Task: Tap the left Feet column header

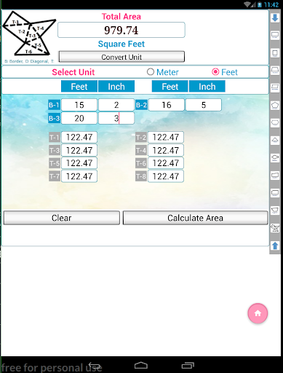Action: coord(79,87)
